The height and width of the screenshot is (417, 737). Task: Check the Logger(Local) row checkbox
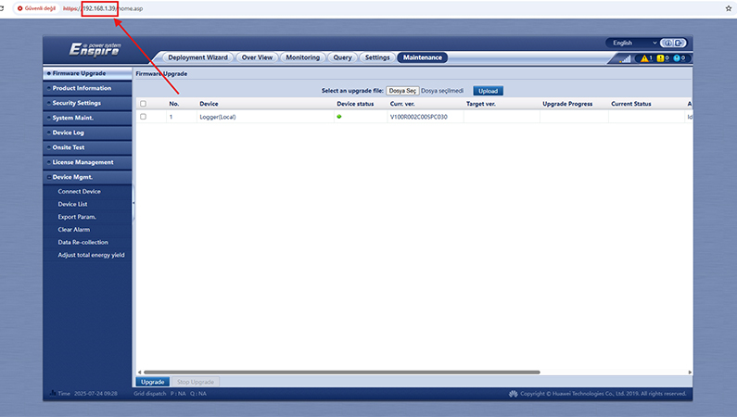tap(143, 117)
